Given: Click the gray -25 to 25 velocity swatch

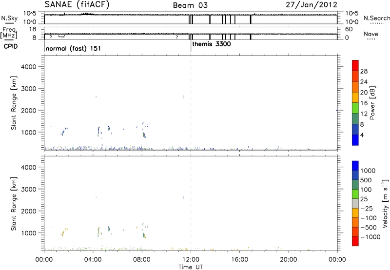Looking at the screenshot, I should coord(355,203).
